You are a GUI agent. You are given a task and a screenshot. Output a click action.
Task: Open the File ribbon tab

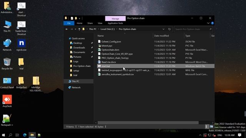[69, 23]
